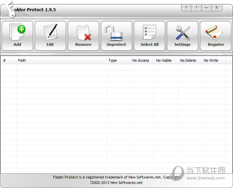The width and height of the screenshot is (233, 188).
Task: Click the Unprotect padlock button
Action: pyautogui.click(x=116, y=36)
